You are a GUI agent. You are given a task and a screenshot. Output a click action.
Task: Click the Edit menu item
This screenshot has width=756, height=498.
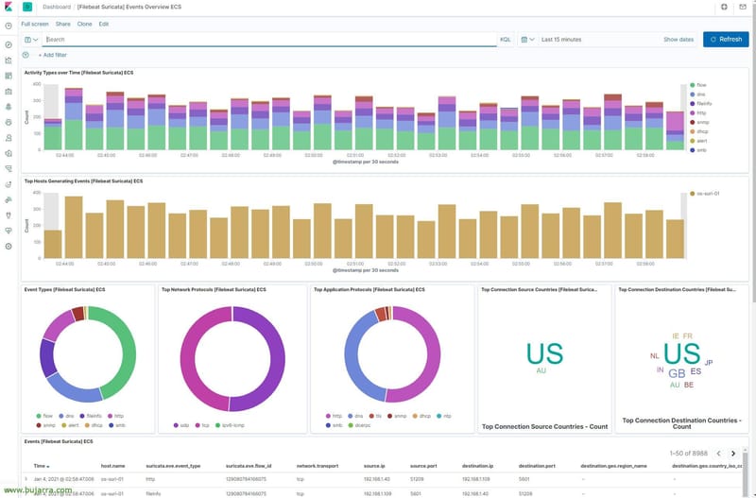pos(104,23)
